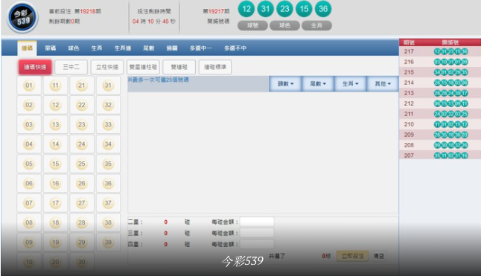Click the 清空 clear button

click(x=378, y=256)
